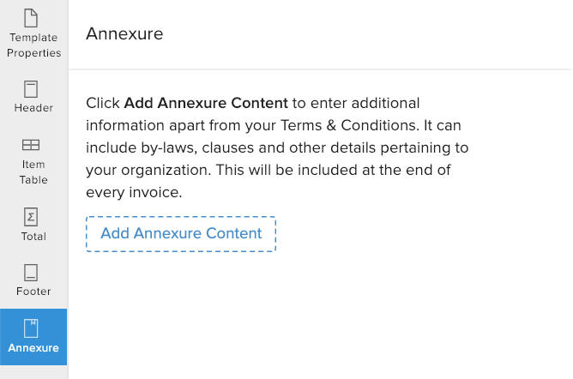Viewport: 573px width, 379px height.
Task: Open the Footer tab label
Action: (33, 292)
